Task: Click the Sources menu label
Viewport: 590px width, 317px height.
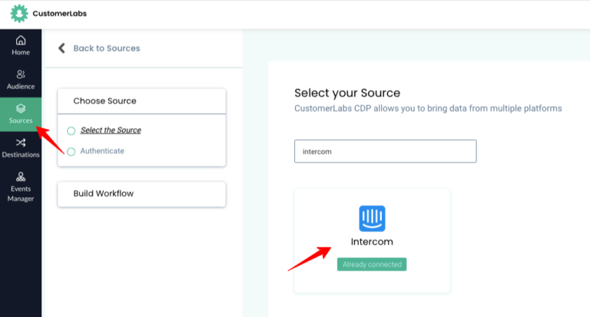Action: click(21, 121)
